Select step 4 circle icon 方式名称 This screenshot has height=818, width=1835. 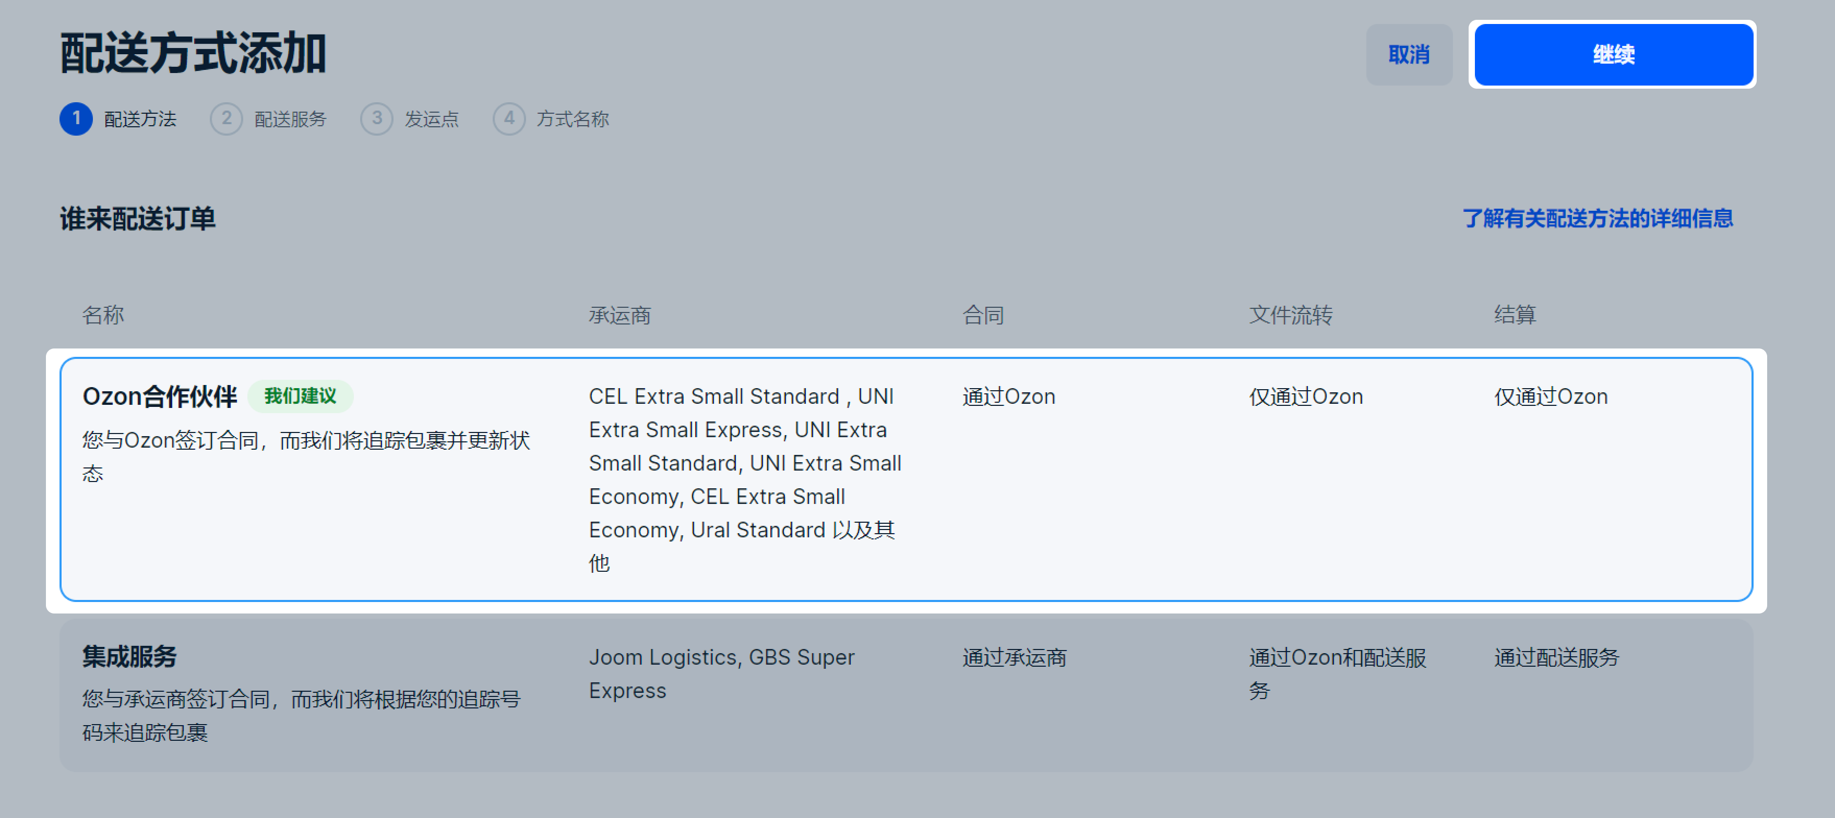pyautogui.click(x=509, y=119)
